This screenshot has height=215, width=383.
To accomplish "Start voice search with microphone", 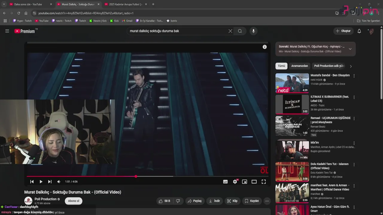I will (253, 31).
